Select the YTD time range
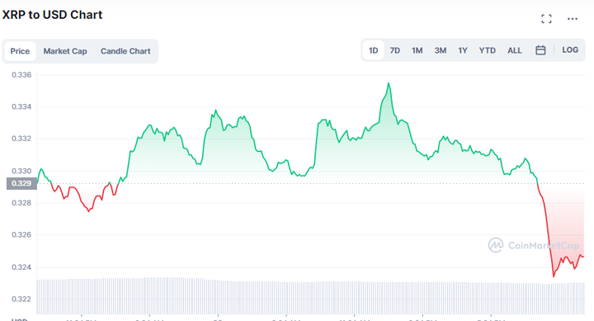The image size is (594, 321). pos(488,50)
